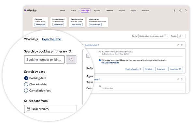Open the notifications bell
The image size is (194, 123).
(186, 10)
